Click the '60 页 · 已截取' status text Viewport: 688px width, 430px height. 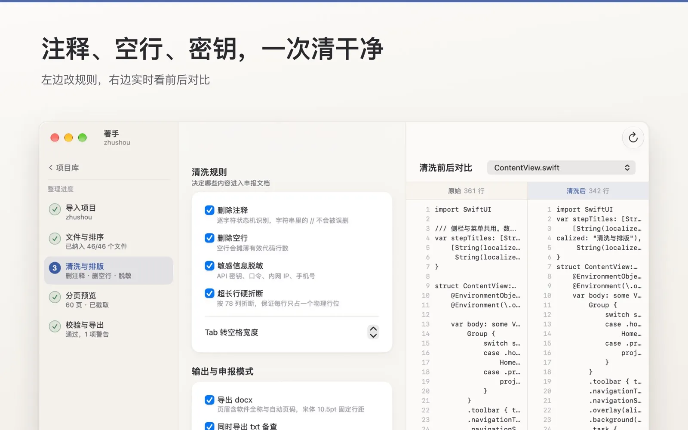pyautogui.click(x=87, y=305)
